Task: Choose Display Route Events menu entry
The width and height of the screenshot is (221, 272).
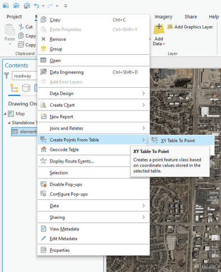Action: [x=84, y=161]
